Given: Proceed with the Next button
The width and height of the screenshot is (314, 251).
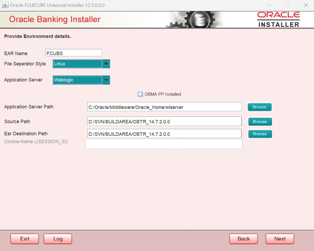Looking at the screenshot, I should coord(280,239).
